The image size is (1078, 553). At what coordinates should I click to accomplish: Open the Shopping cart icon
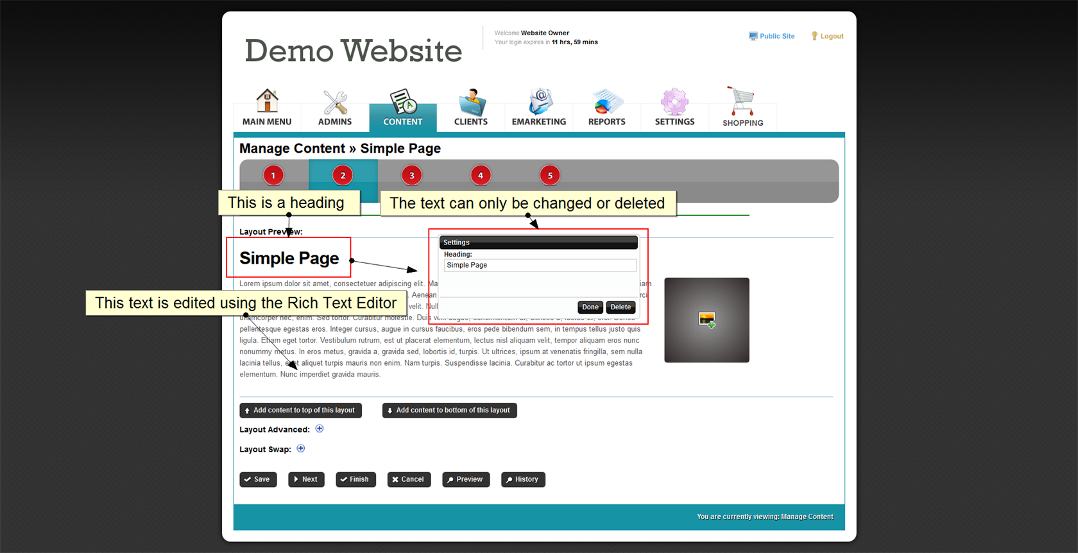(742, 101)
